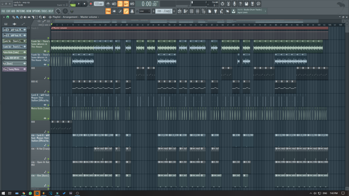Expand Rim [Basic] picker plus button
349x196 pixels.
tap(25, 63)
